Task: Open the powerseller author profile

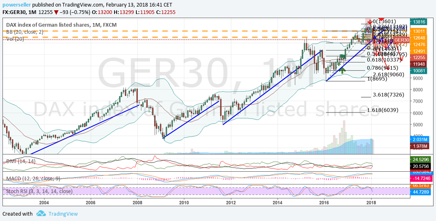Action: (16, 5)
